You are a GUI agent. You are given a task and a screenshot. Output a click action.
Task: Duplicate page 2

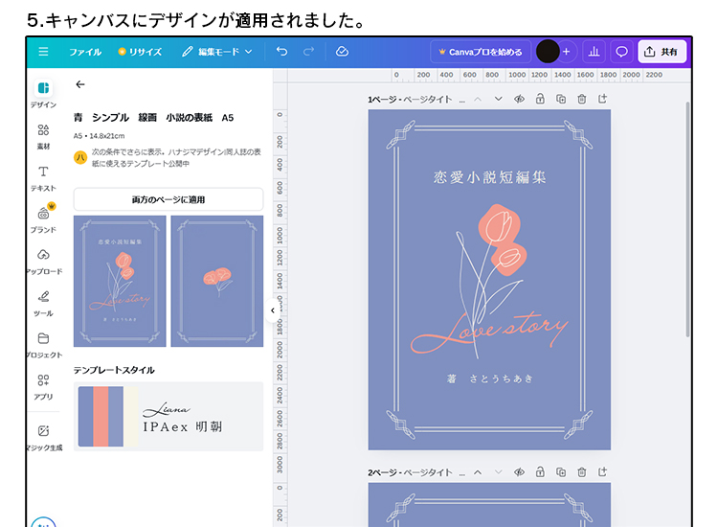tap(561, 472)
